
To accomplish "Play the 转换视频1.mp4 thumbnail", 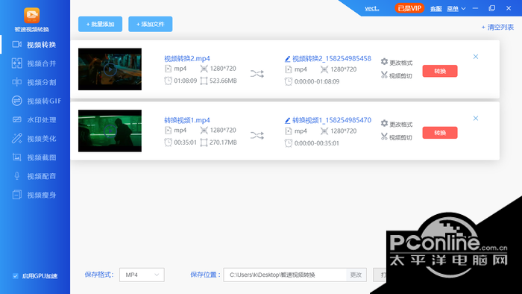I will coord(110,131).
